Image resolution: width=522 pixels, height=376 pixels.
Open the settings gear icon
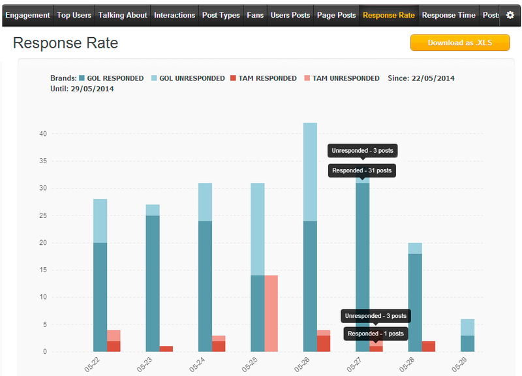point(510,15)
